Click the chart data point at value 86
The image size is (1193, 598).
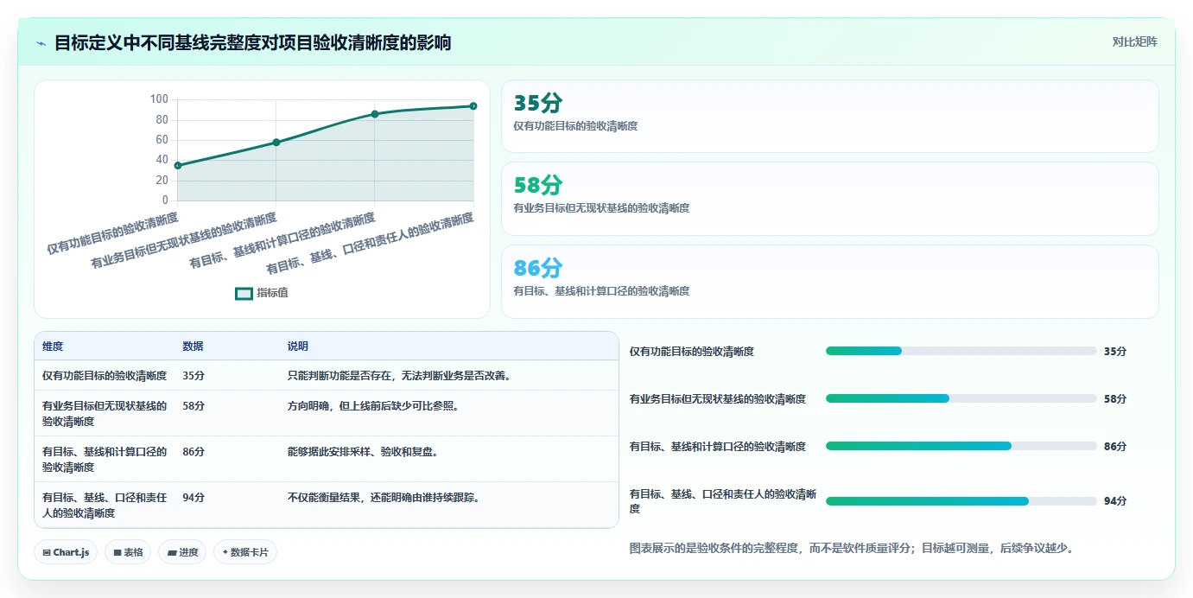pos(375,114)
